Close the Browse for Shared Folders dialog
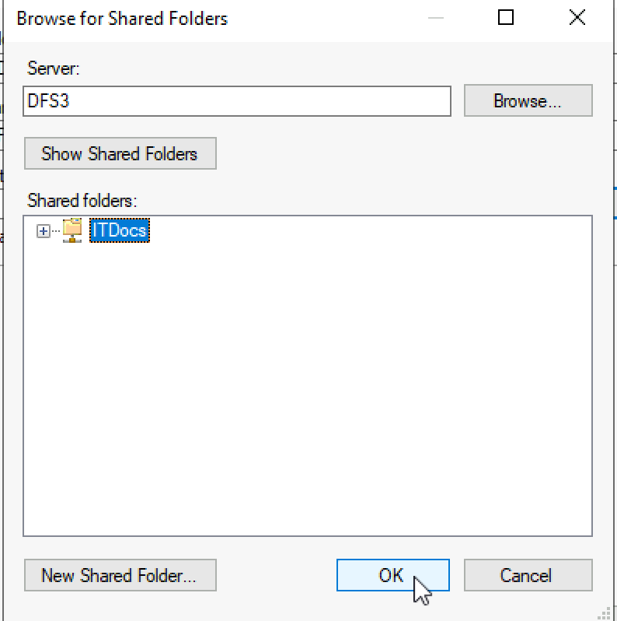 (x=577, y=17)
